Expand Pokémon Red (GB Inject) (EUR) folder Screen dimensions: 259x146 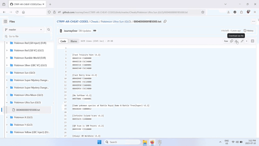(x=7, y=43)
